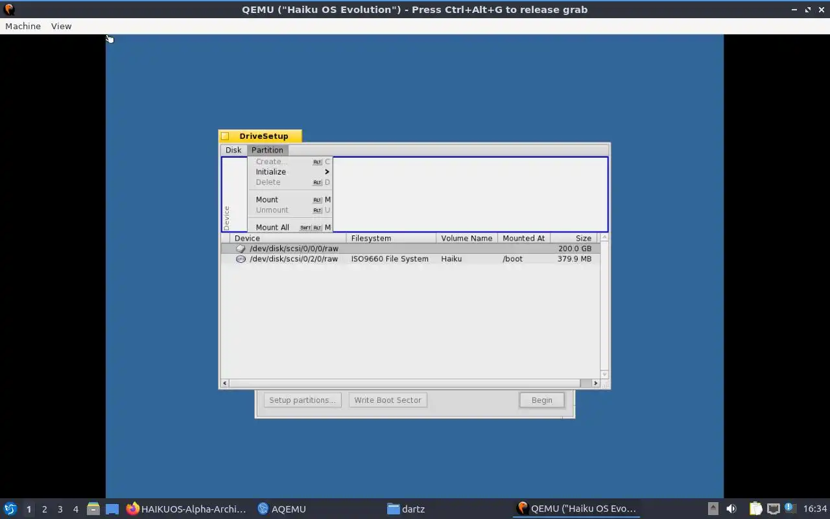The width and height of the screenshot is (830, 519).
Task: Click the Write Boot Sector button
Action: [388, 400]
